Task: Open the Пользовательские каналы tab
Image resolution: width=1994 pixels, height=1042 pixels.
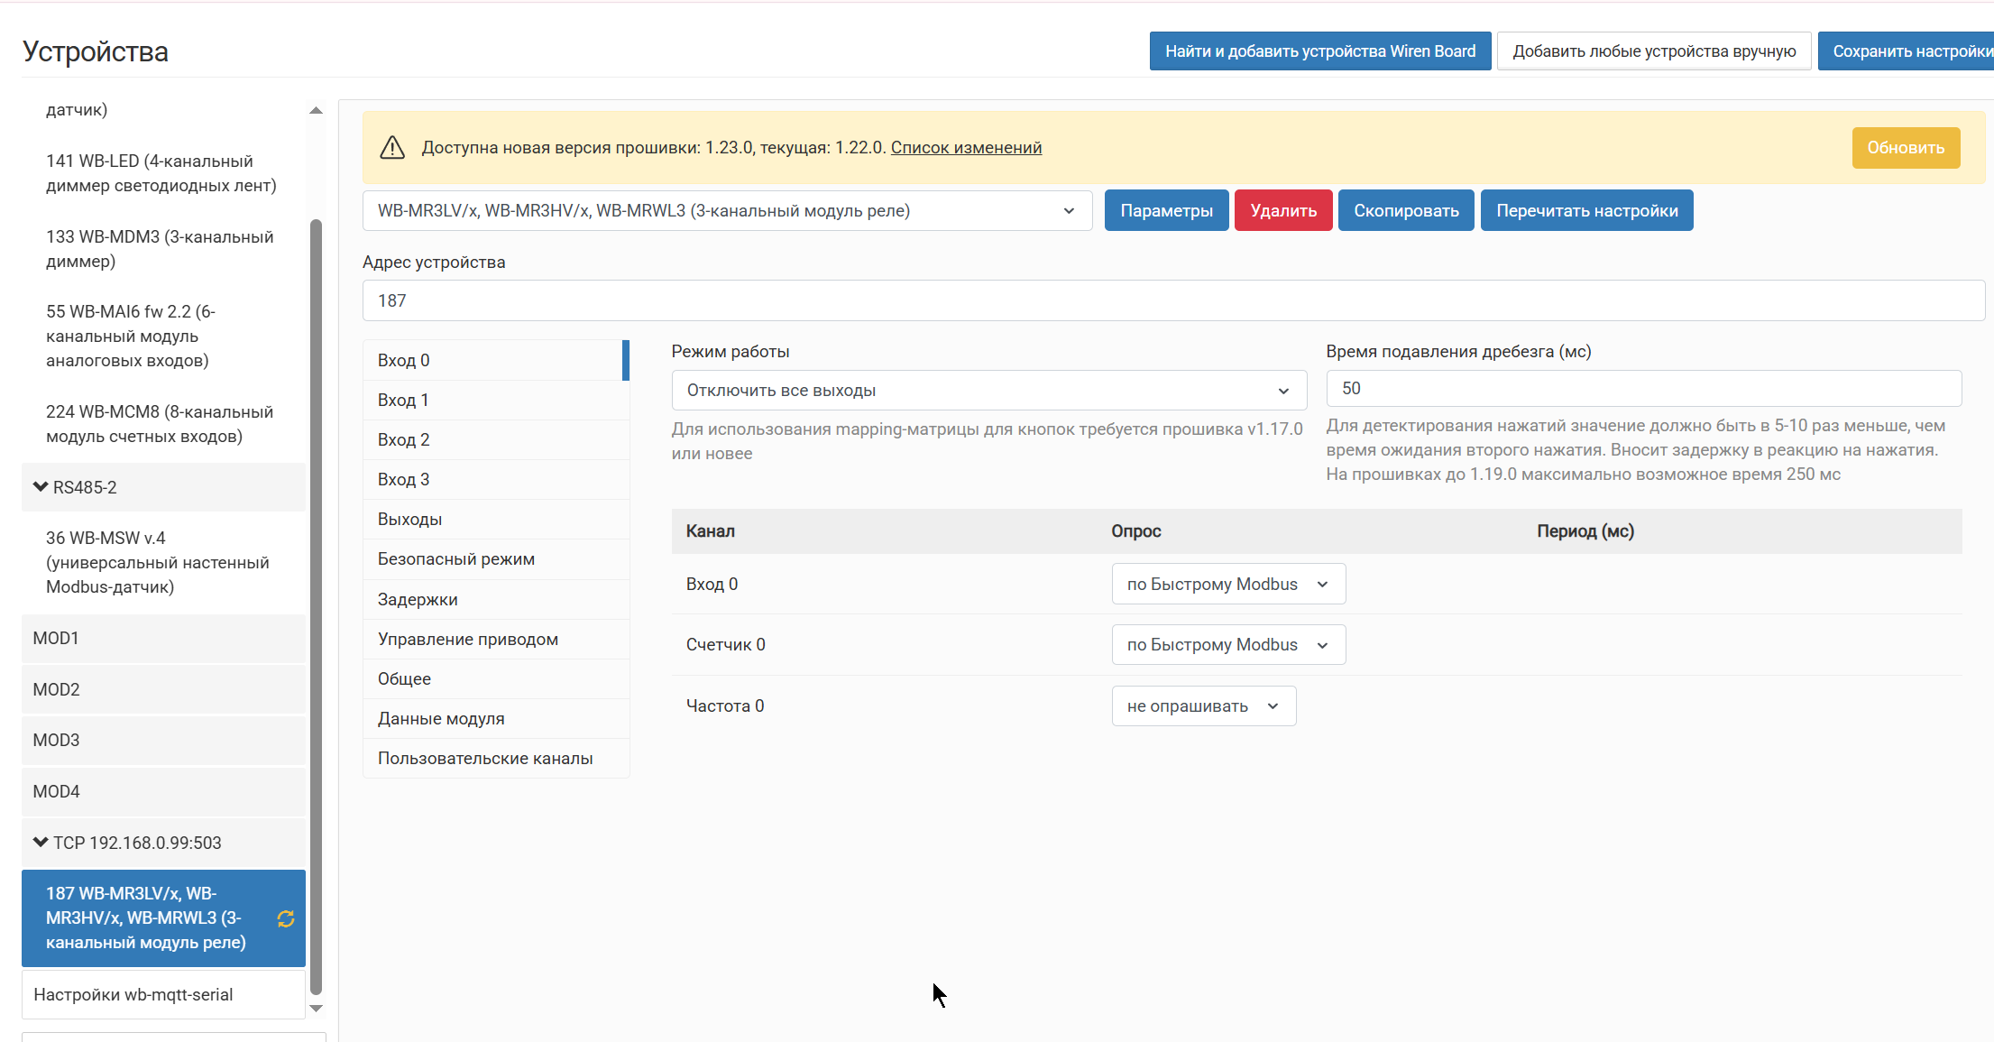Action: 496,758
